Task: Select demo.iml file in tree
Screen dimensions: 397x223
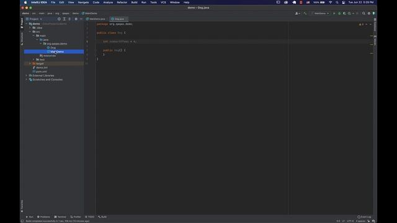Action: click(x=42, y=68)
